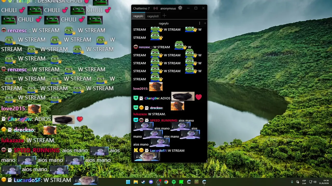This screenshot has height=186, width=332.
Task: Click the badge beside renzesc_ in Chatterino
Action: 136,47
